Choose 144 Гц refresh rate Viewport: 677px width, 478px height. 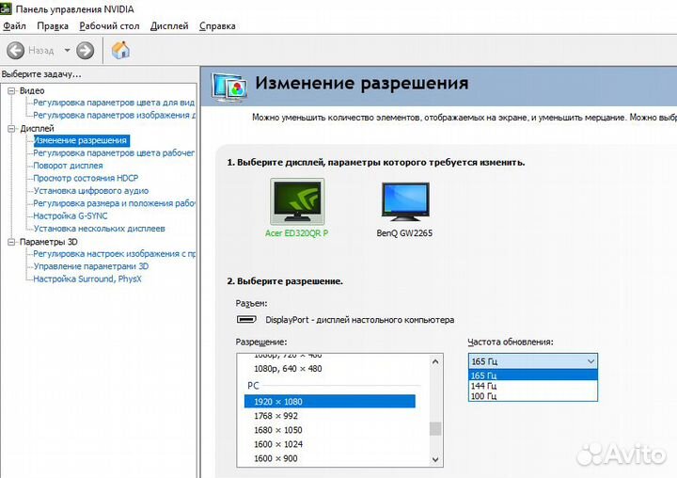[x=533, y=386]
